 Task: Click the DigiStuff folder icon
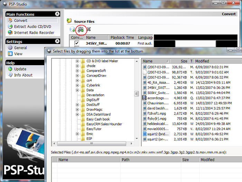83,100
